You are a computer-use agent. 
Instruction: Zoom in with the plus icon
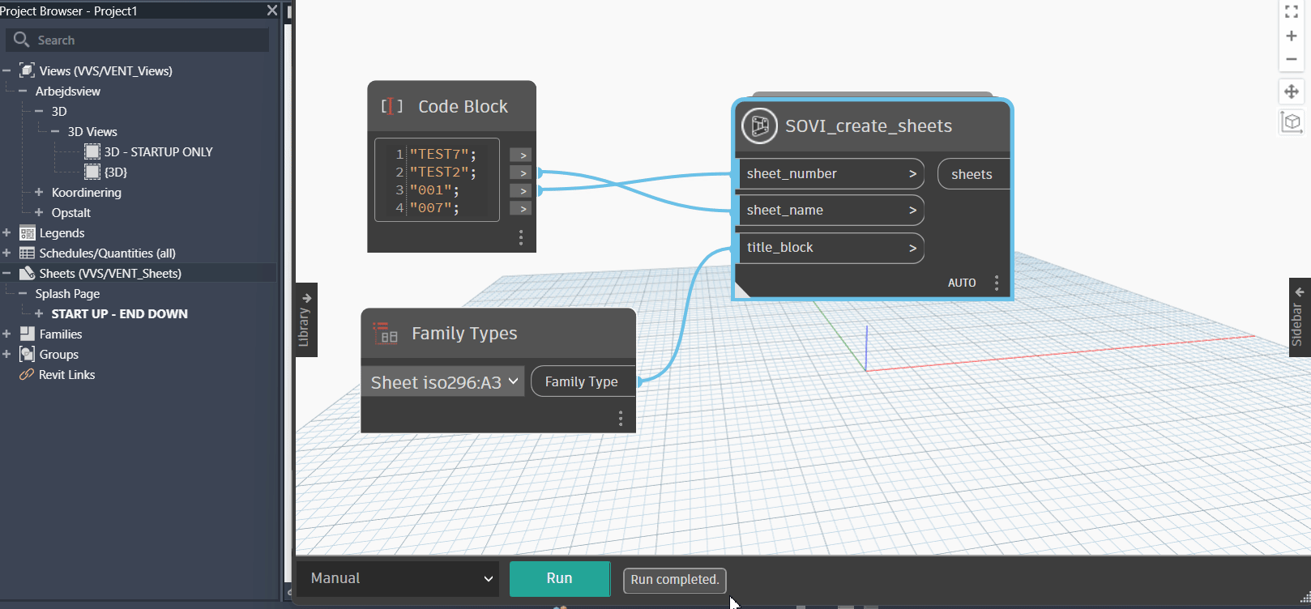coord(1292,36)
